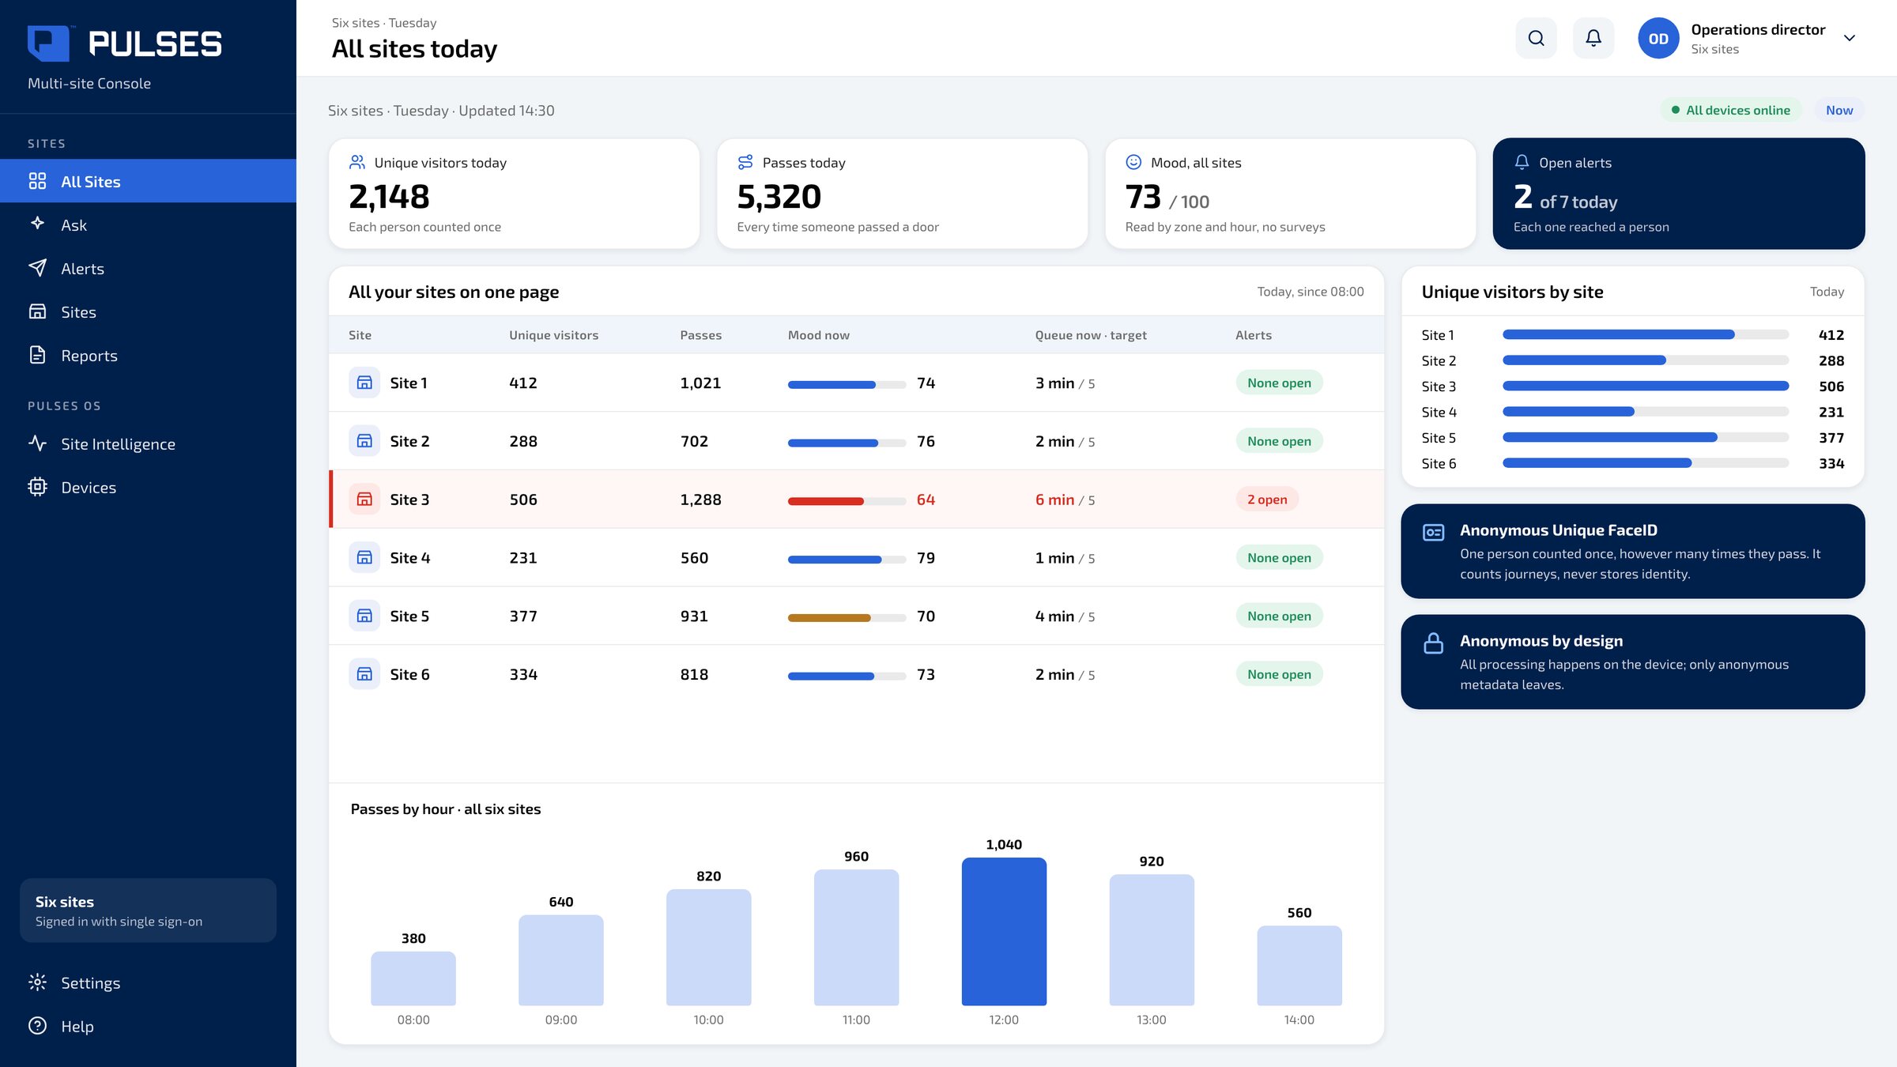Image resolution: width=1897 pixels, height=1067 pixels.
Task: Click the 6 min queue value for Site 3
Action: coord(1054,500)
